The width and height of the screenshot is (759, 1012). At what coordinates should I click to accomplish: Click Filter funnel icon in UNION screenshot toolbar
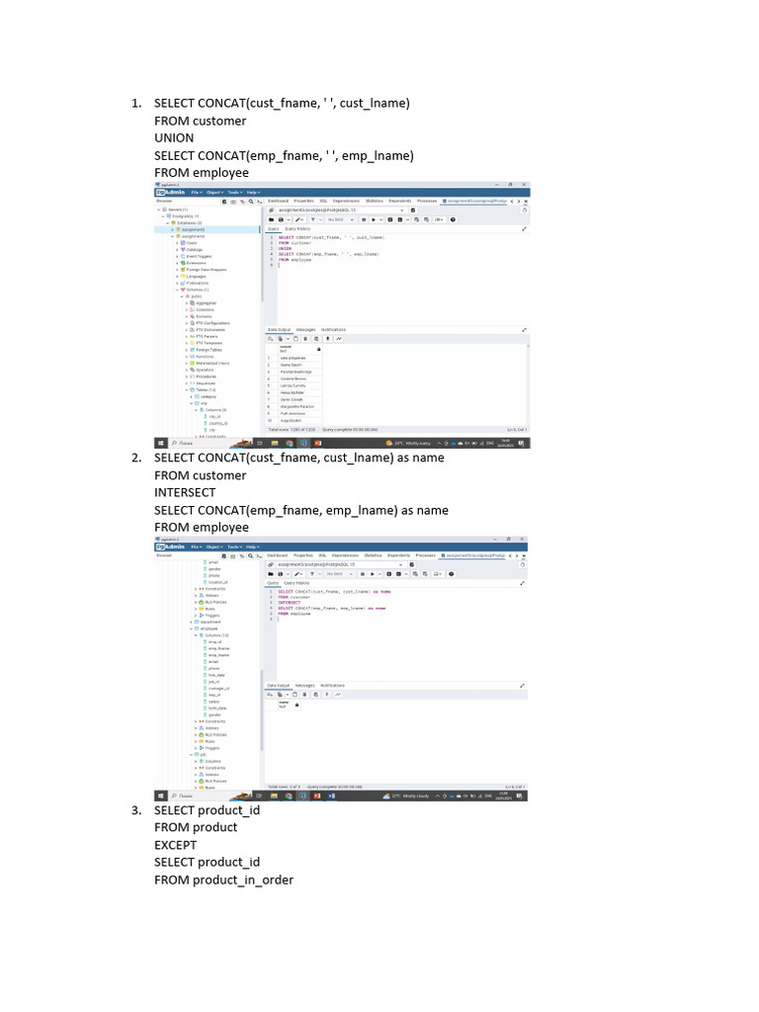pyautogui.click(x=313, y=219)
